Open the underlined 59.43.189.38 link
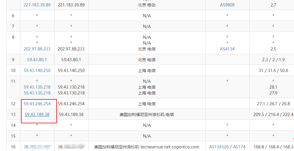This screenshot has height=151, width=294. (37, 115)
